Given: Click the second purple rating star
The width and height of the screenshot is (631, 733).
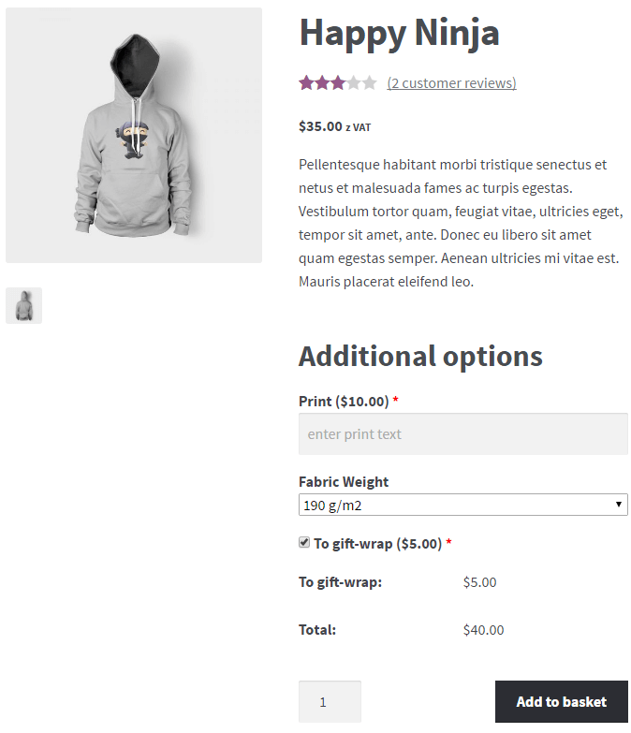Looking at the screenshot, I should pos(322,82).
